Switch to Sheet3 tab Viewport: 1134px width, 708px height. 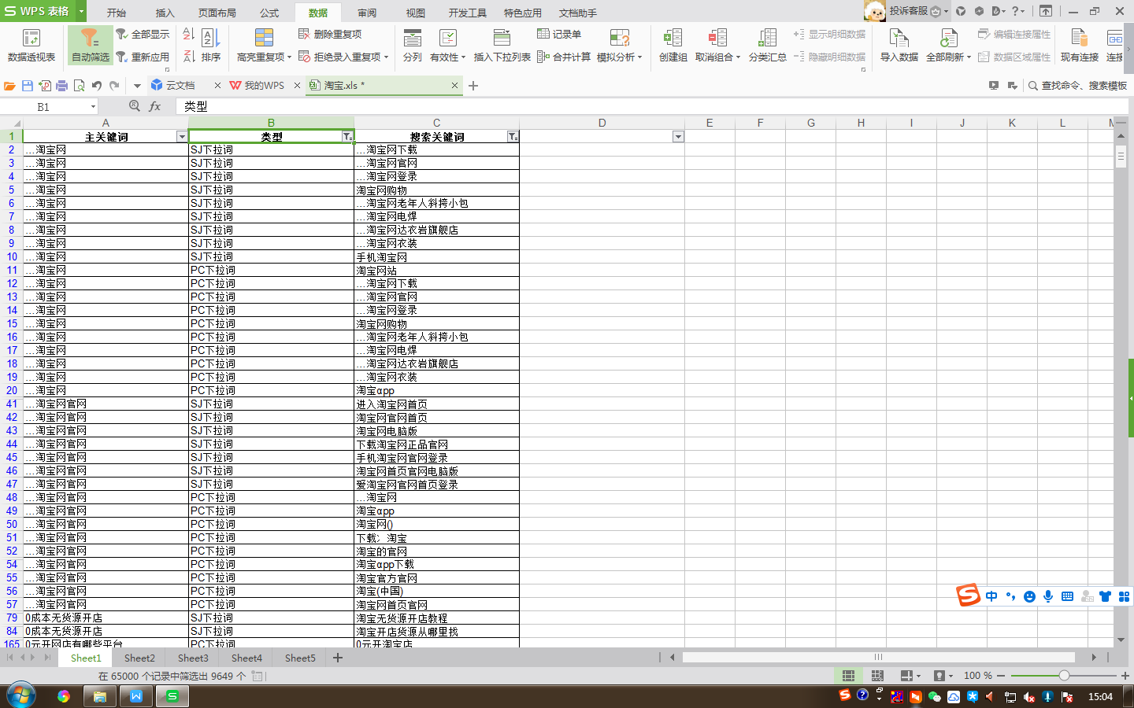[x=193, y=658]
